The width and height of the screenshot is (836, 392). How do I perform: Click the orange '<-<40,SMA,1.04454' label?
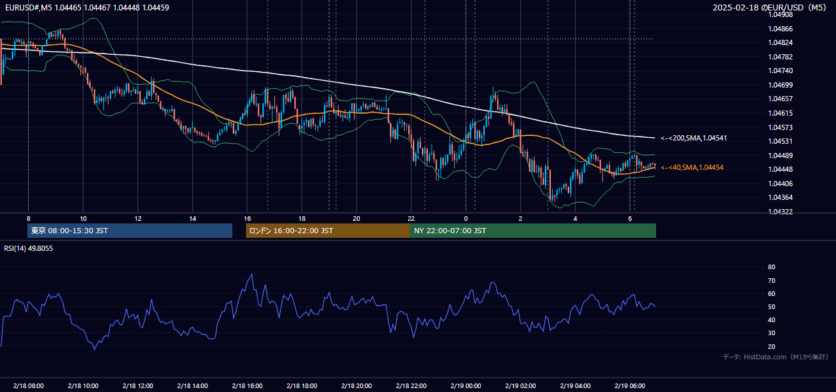click(691, 168)
